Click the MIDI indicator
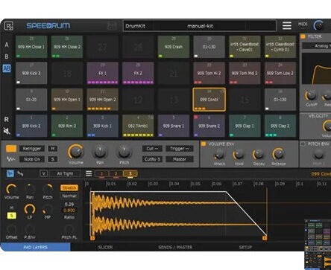 pyautogui.click(x=303, y=25)
